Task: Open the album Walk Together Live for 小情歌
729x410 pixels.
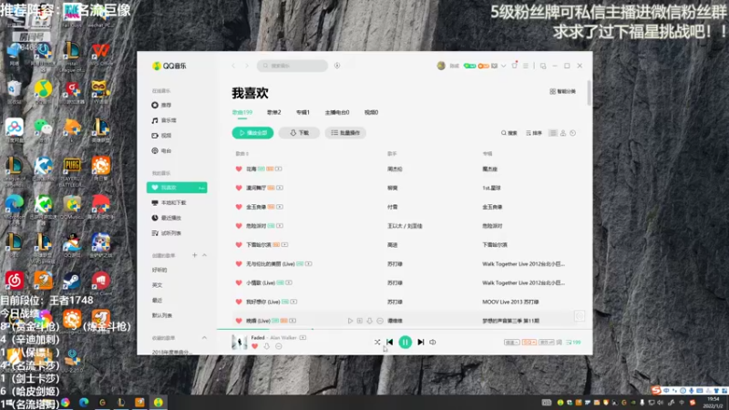Action: 523,283
